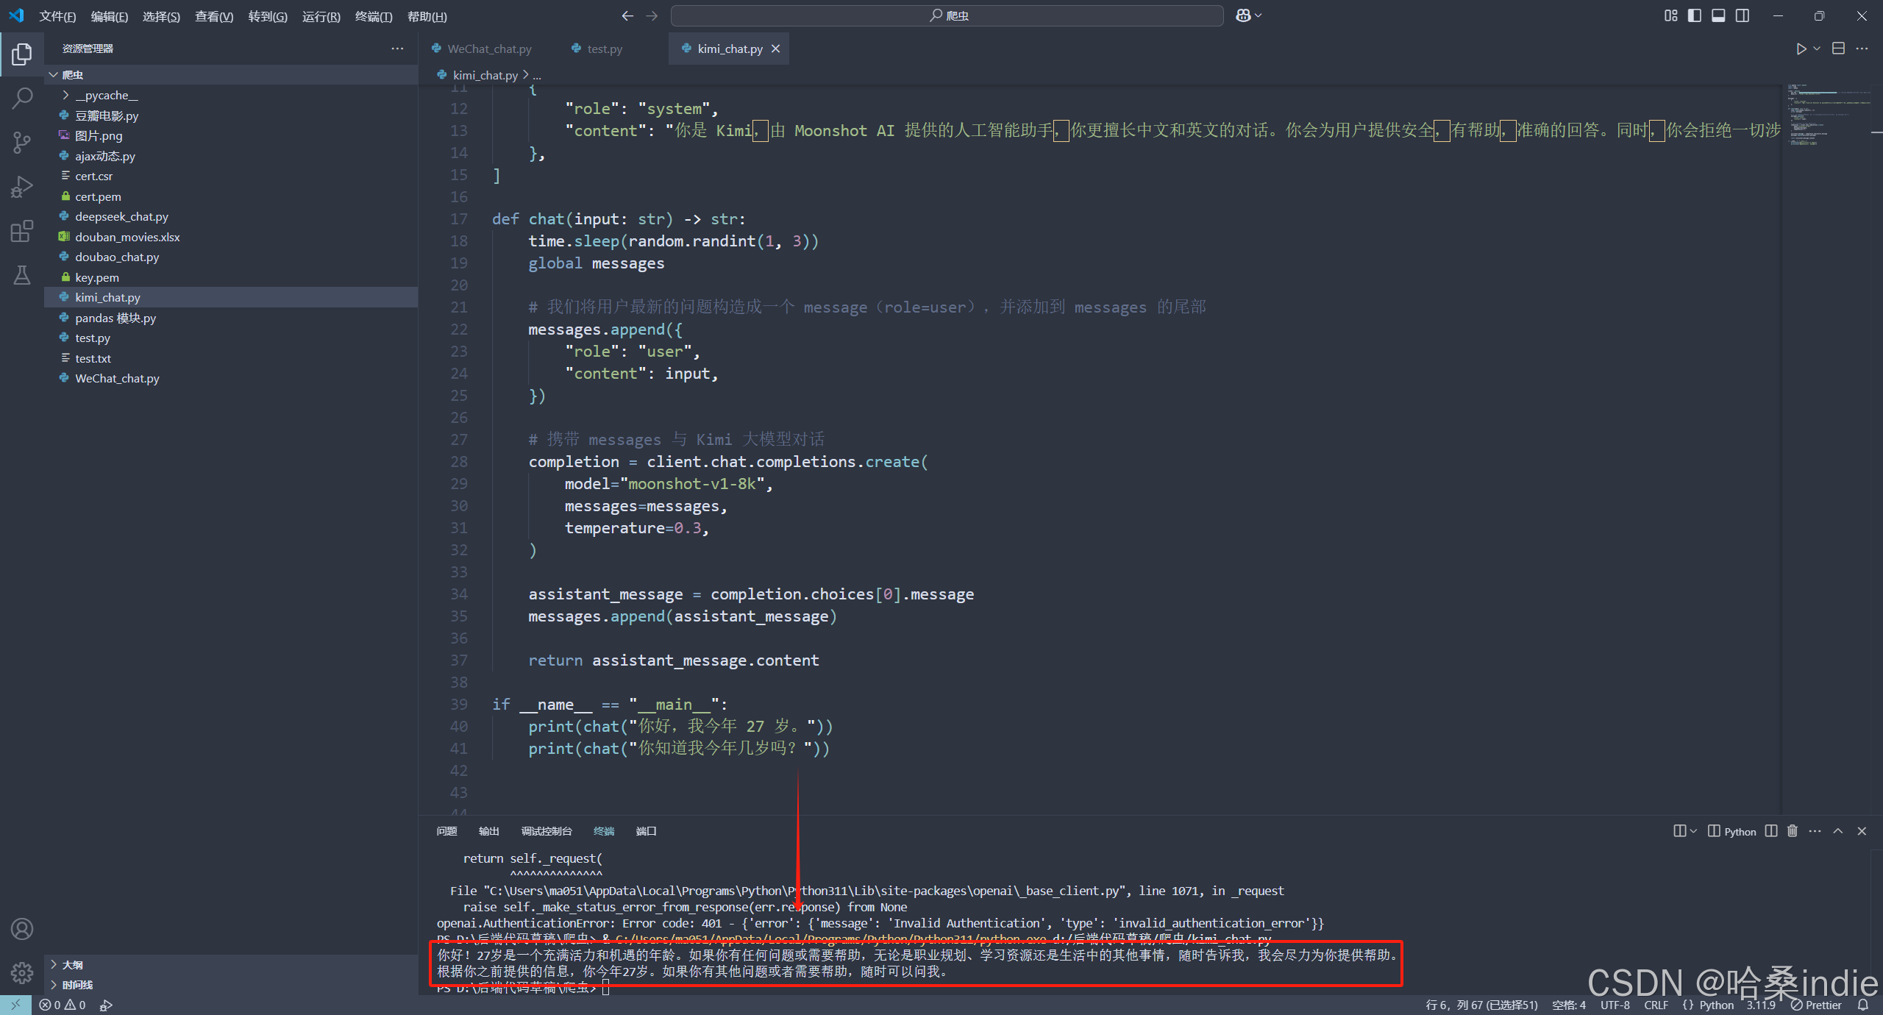Click the Run Python File play button
1883x1015 pixels.
pos(1801,49)
